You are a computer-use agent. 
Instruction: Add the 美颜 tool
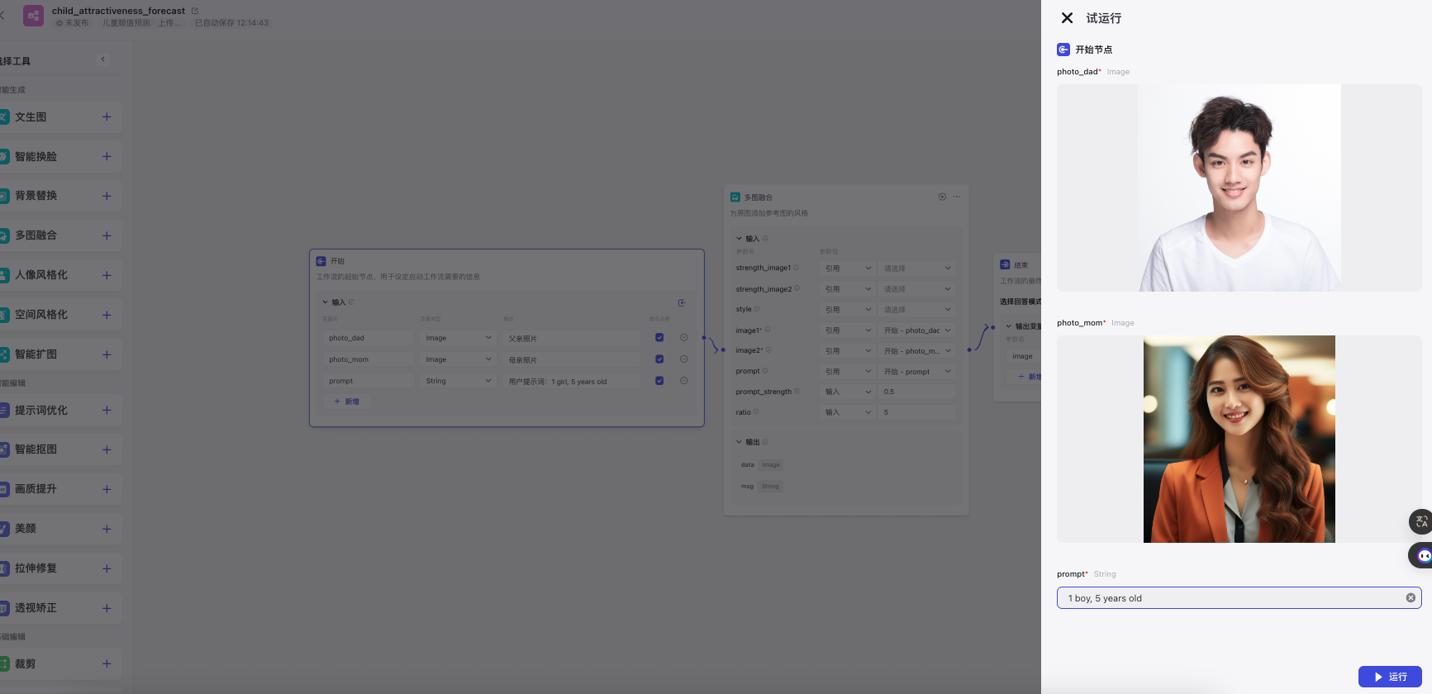tap(107, 529)
